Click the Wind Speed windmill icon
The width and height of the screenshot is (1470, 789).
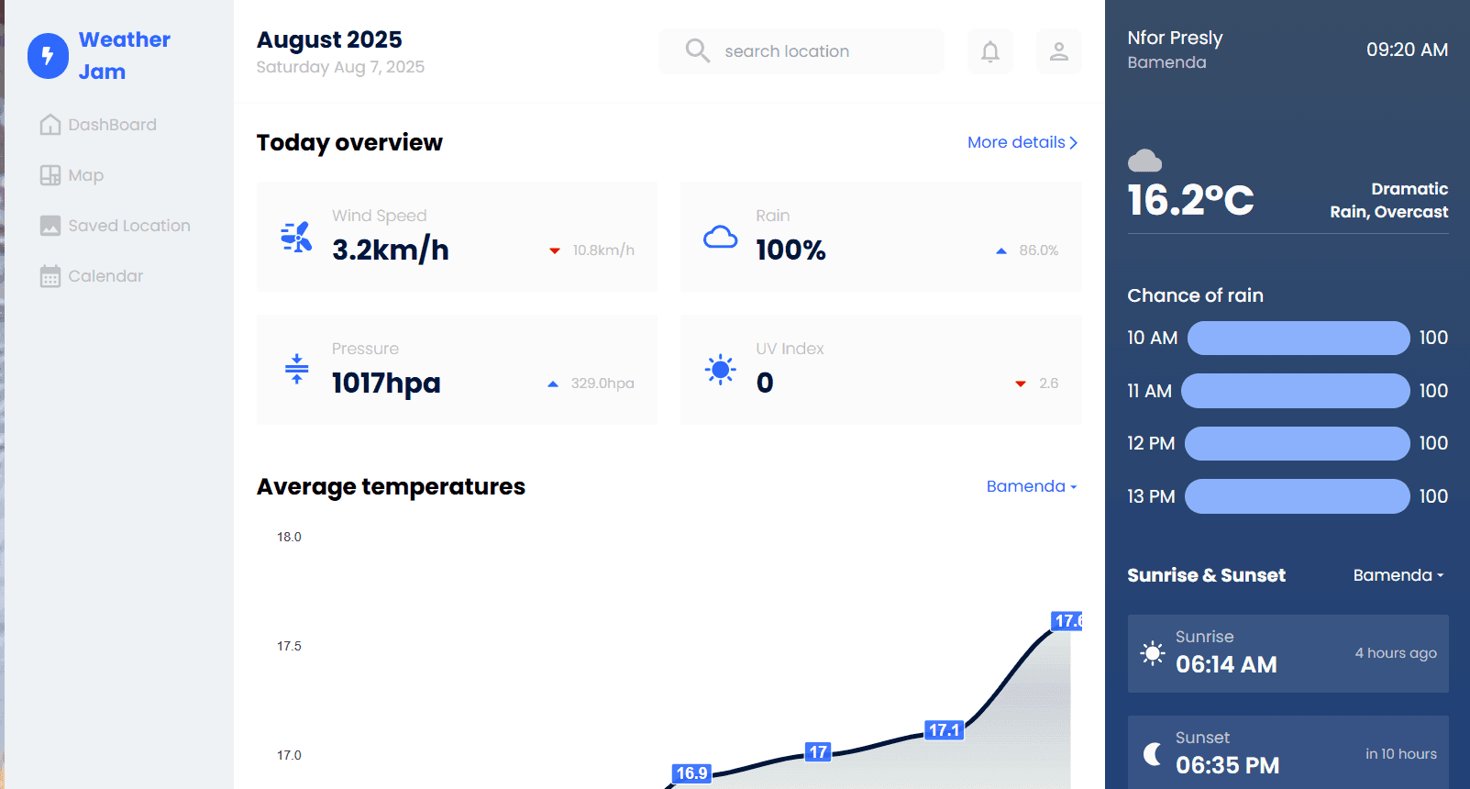(x=296, y=237)
